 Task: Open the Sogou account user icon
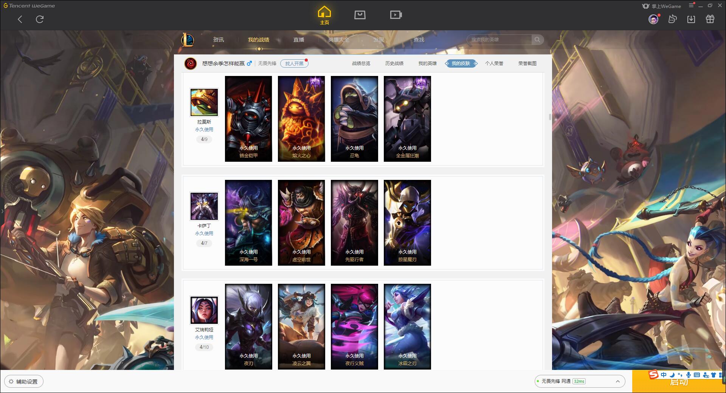click(x=706, y=375)
